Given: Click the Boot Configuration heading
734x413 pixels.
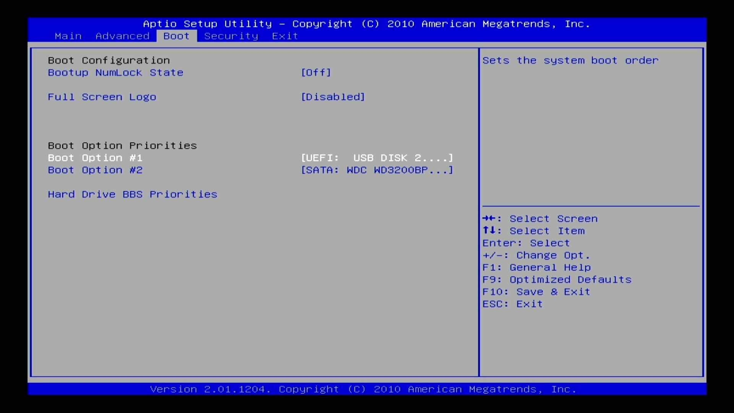Looking at the screenshot, I should pos(109,60).
